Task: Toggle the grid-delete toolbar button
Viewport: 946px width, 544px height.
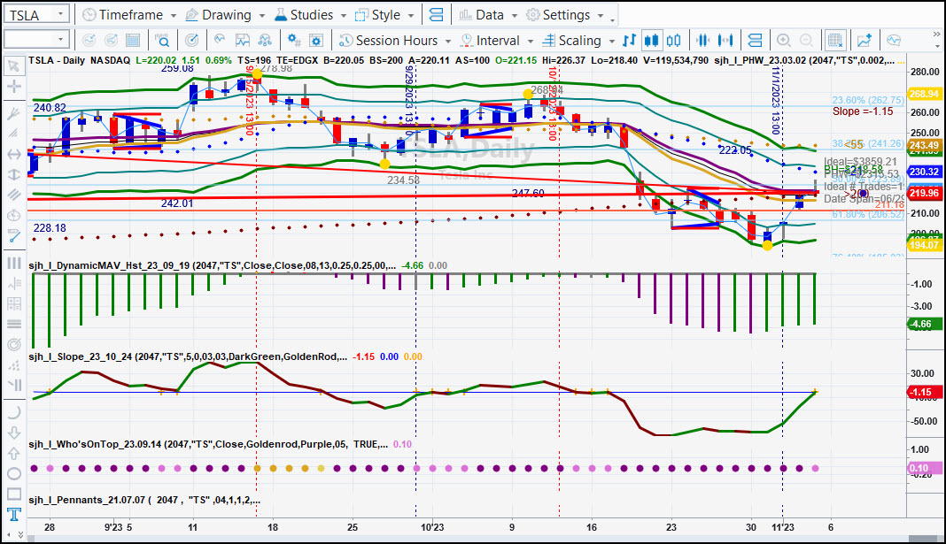Action: 835,41
